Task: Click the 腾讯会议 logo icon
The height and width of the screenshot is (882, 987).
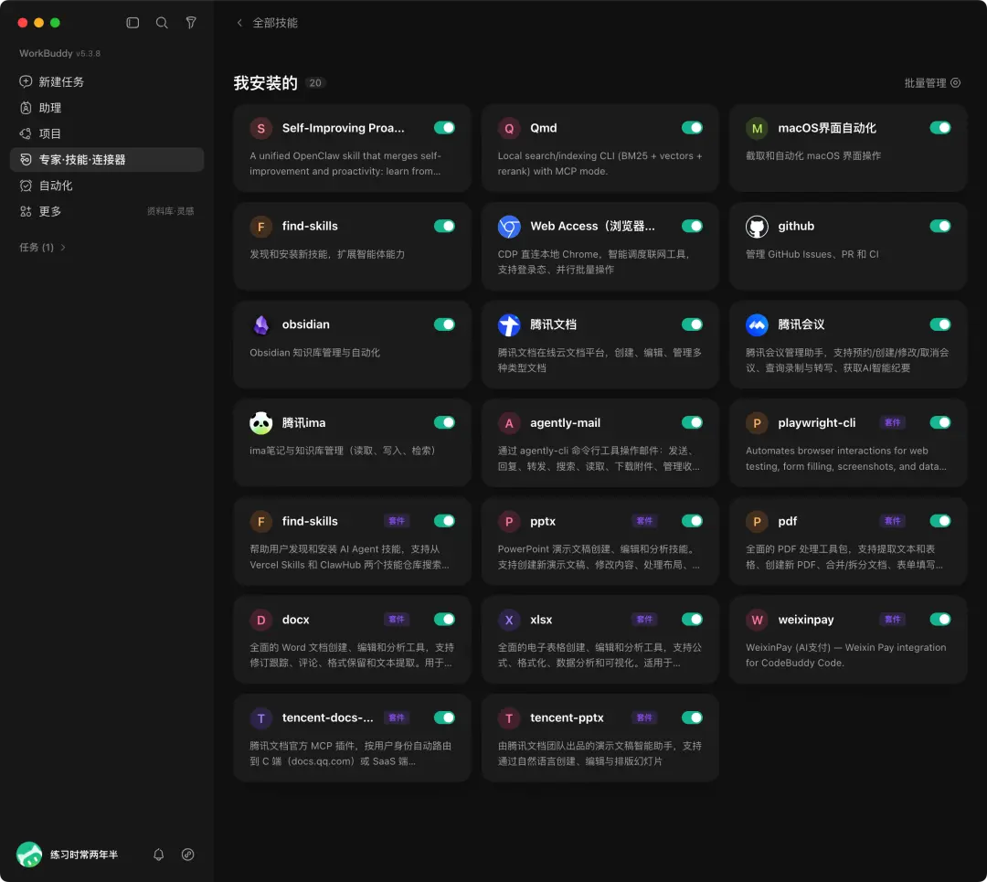Action: click(x=757, y=324)
